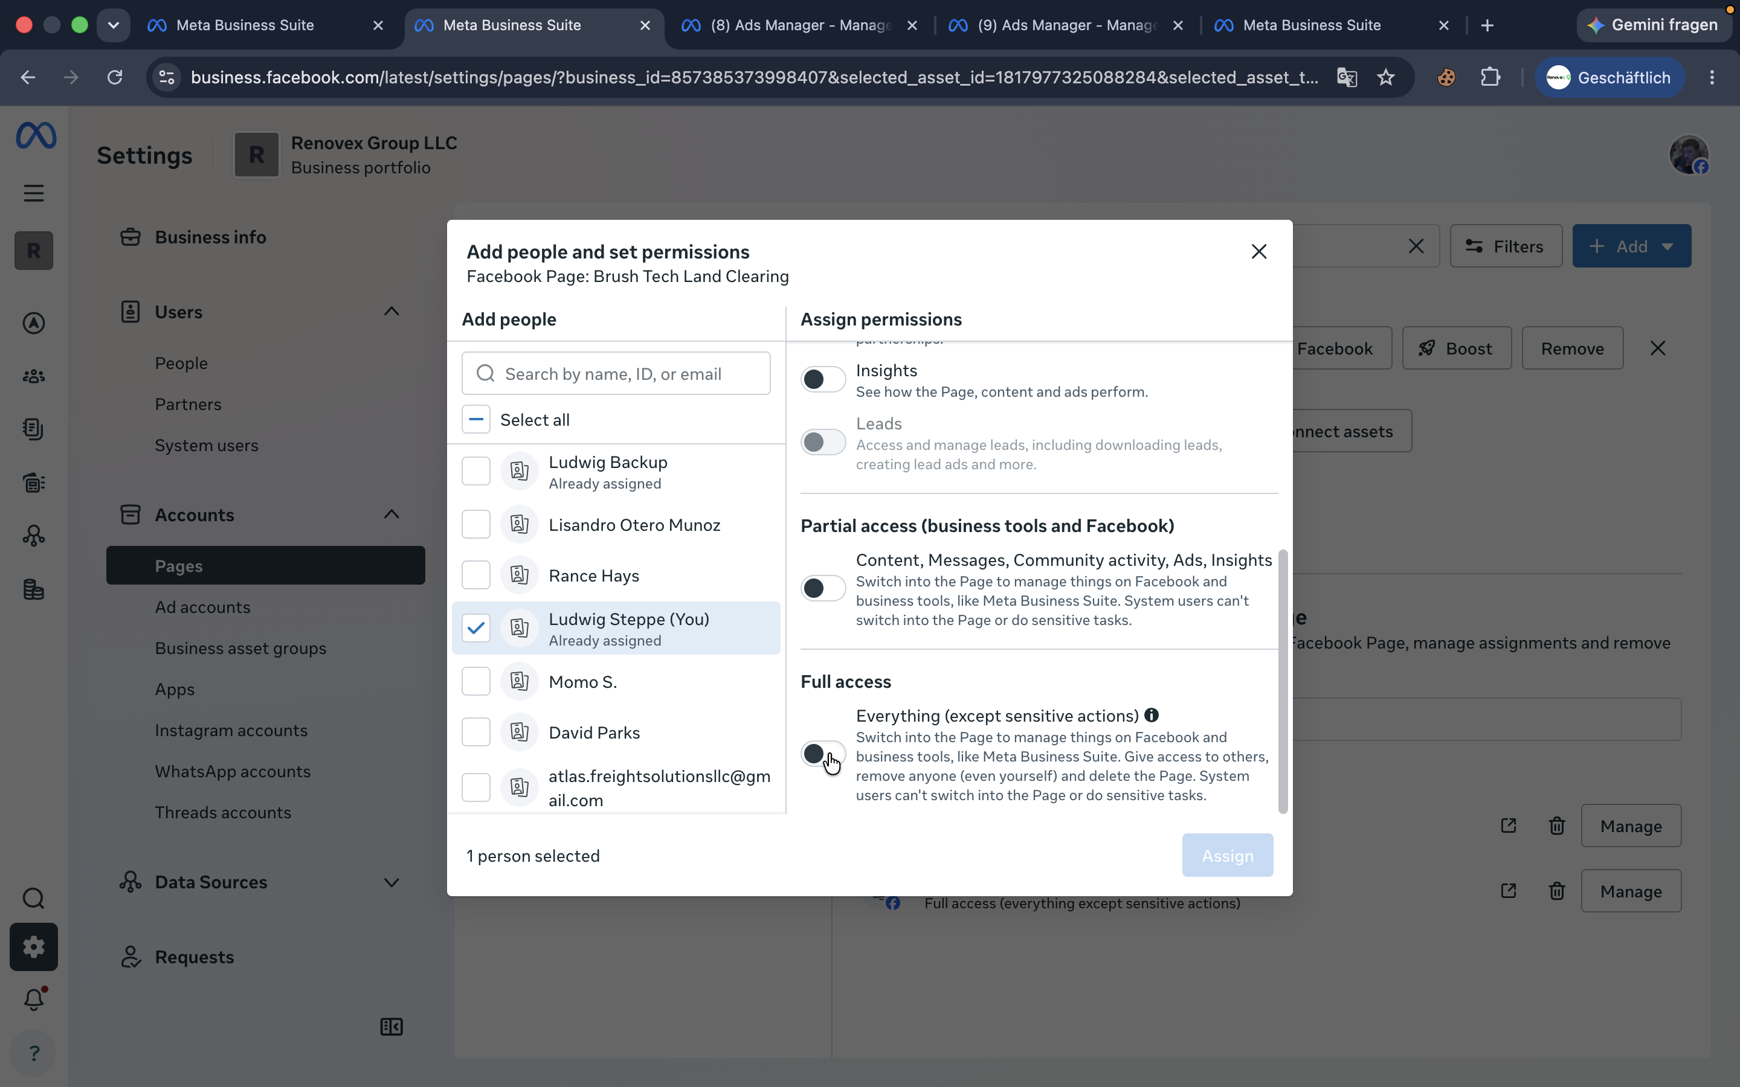Viewport: 1740px width, 1087px height.
Task: Toggle the Full access Everything switch
Action: (822, 754)
